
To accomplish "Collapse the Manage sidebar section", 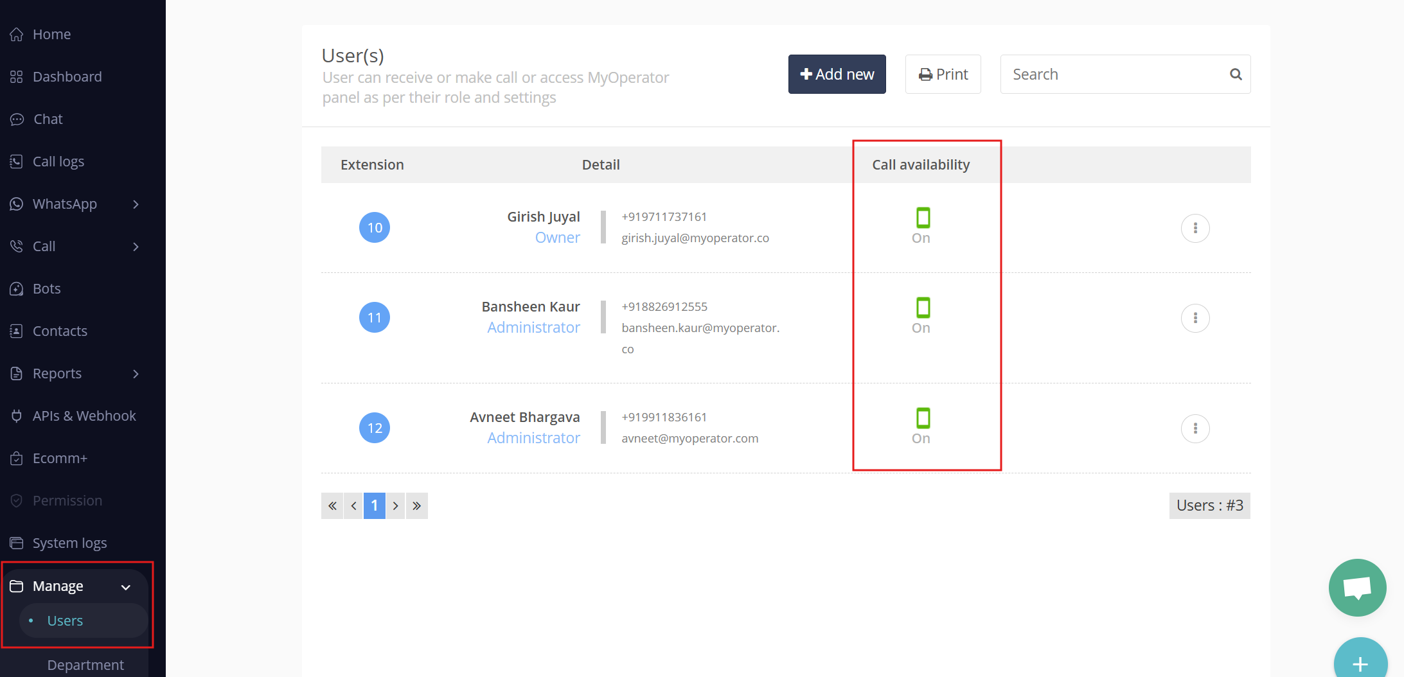I will tap(126, 586).
